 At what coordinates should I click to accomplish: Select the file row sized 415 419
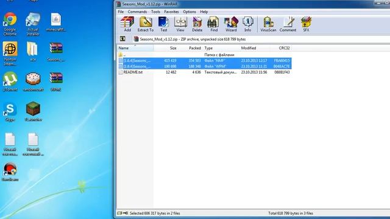point(204,61)
